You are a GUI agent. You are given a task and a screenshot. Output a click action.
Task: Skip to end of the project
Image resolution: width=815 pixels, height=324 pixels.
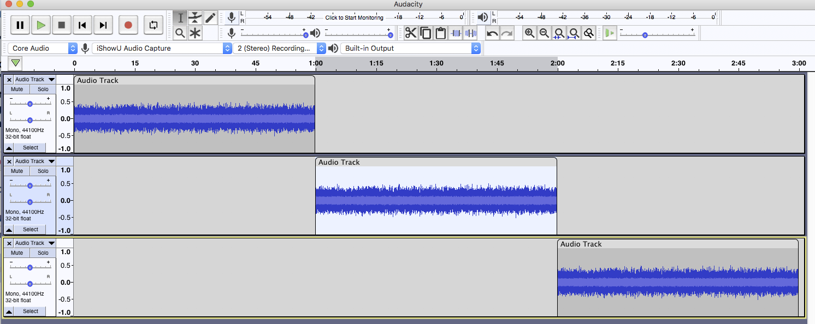tap(103, 25)
